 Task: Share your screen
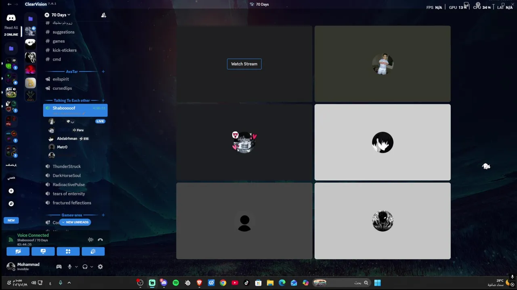(x=43, y=251)
